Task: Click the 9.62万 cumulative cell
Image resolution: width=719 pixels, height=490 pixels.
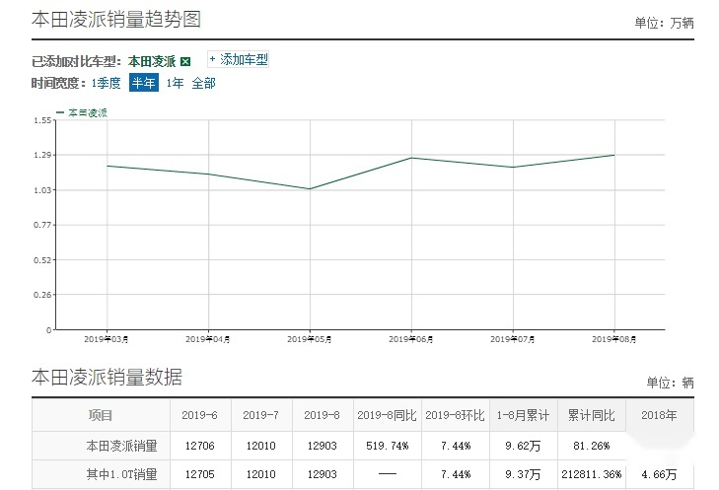Action: tap(523, 446)
